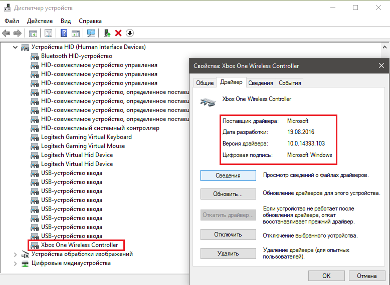Viewport: 390px width, 285px height.
Task: Switch to the Общие tab
Action: coord(205,83)
